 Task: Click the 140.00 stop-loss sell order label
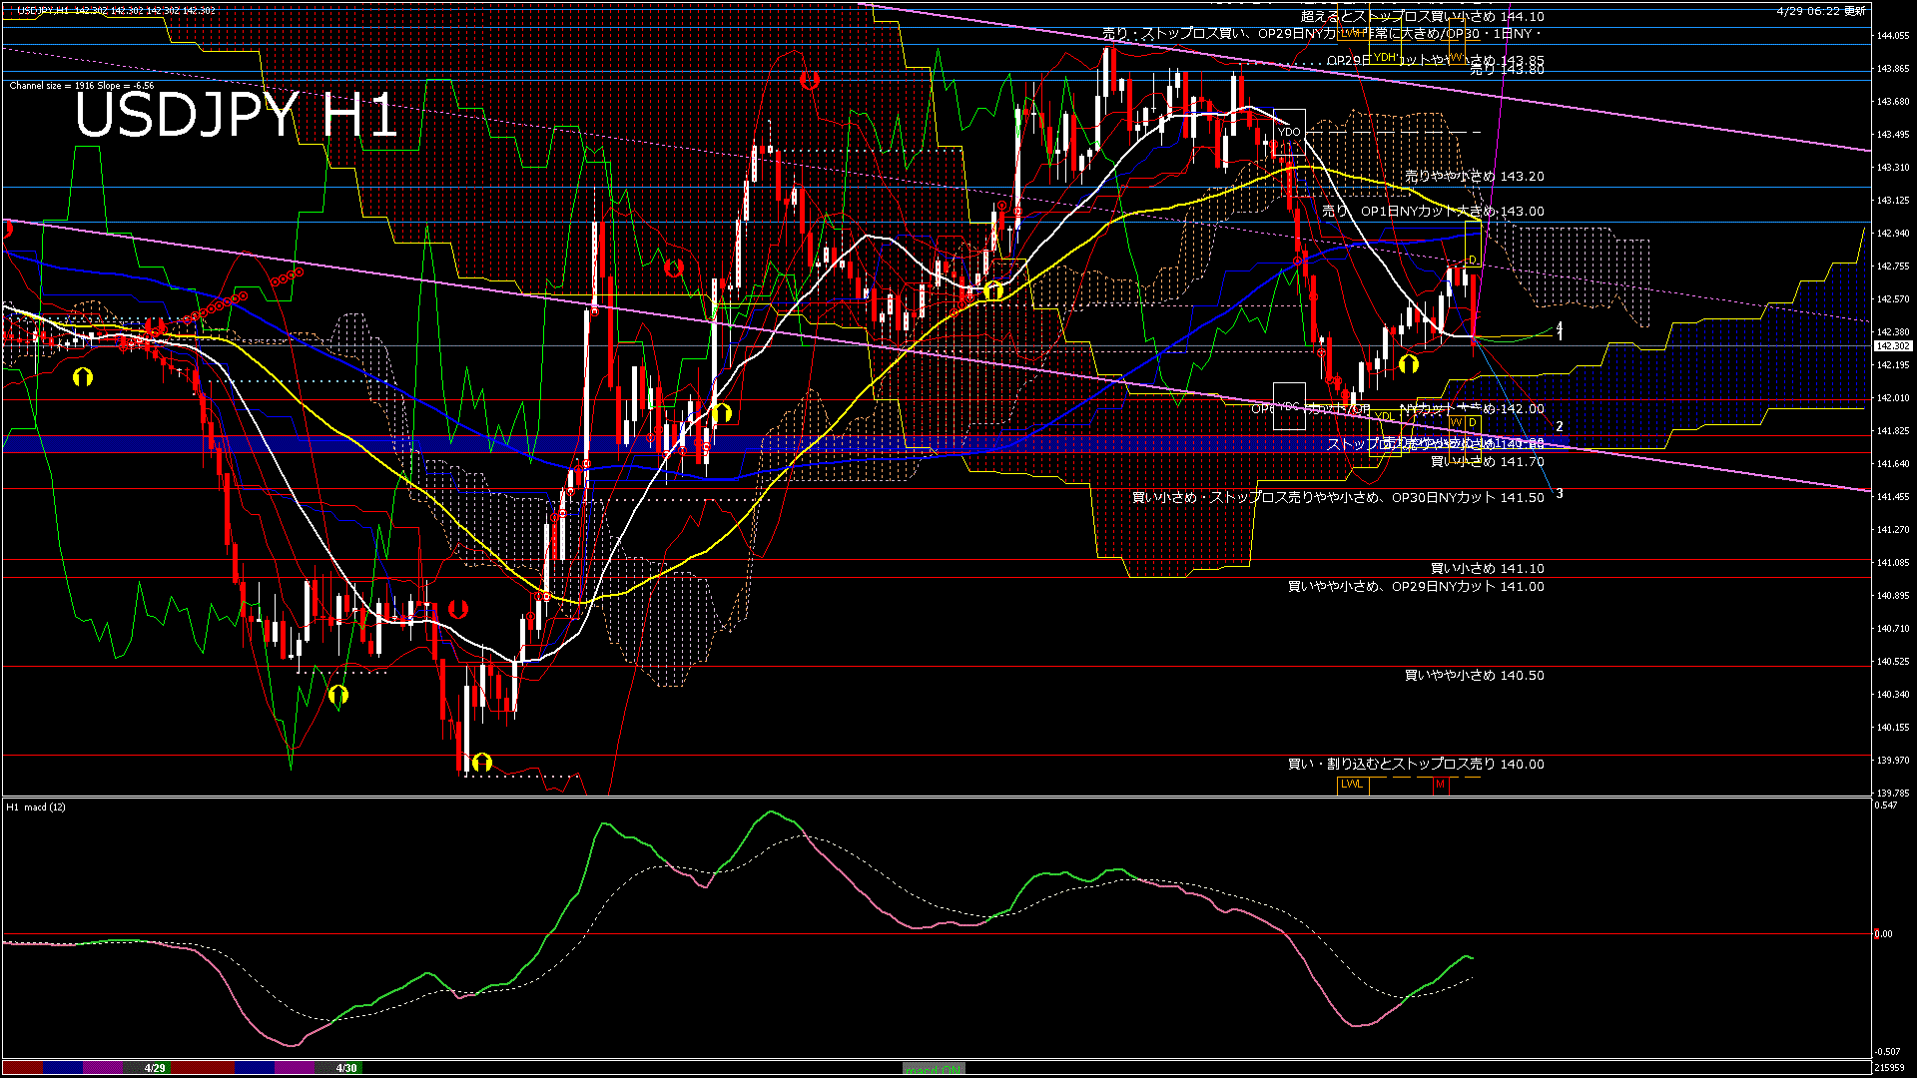point(1415,765)
